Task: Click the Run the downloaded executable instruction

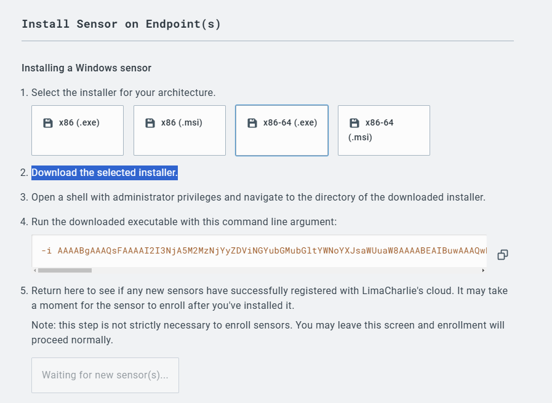Action: point(184,221)
